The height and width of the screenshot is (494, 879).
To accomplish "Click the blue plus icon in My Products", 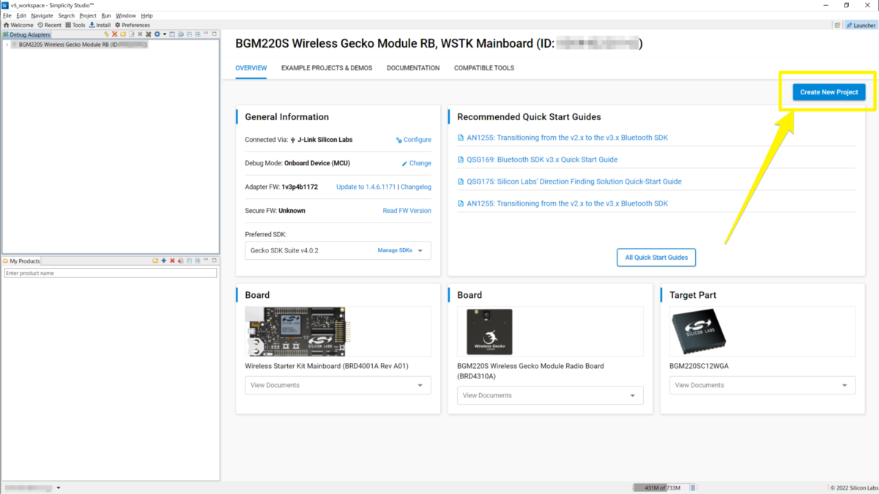I will click(x=164, y=261).
